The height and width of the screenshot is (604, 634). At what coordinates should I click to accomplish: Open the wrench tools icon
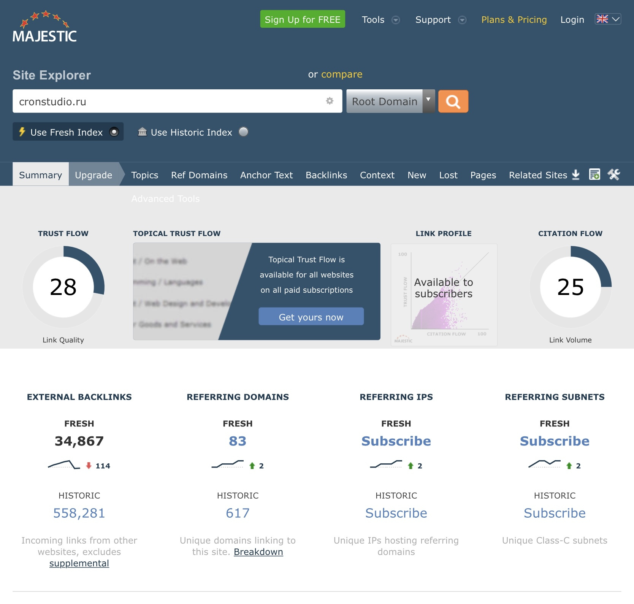click(613, 174)
